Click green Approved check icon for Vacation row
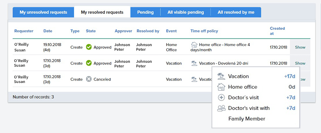 [89, 63]
